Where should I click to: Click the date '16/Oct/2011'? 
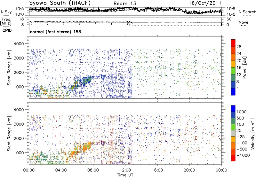coord(205,3)
